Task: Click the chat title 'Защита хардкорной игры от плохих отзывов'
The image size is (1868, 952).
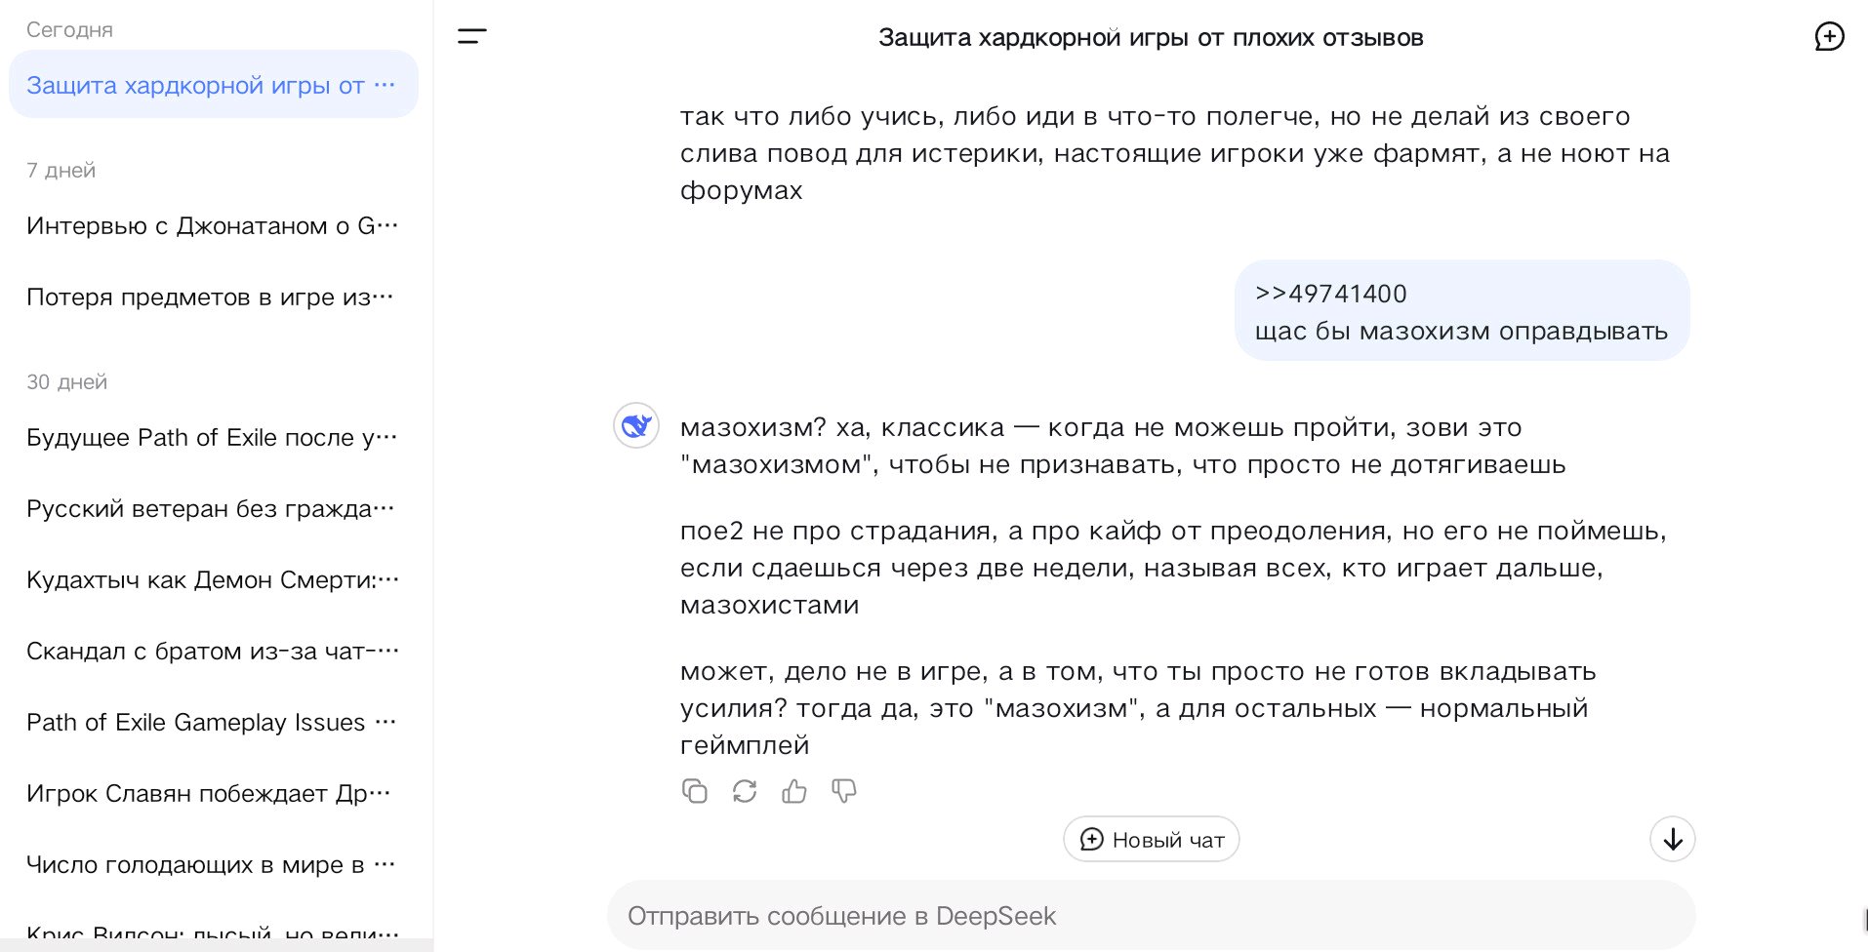Action: coord(1151,37)
